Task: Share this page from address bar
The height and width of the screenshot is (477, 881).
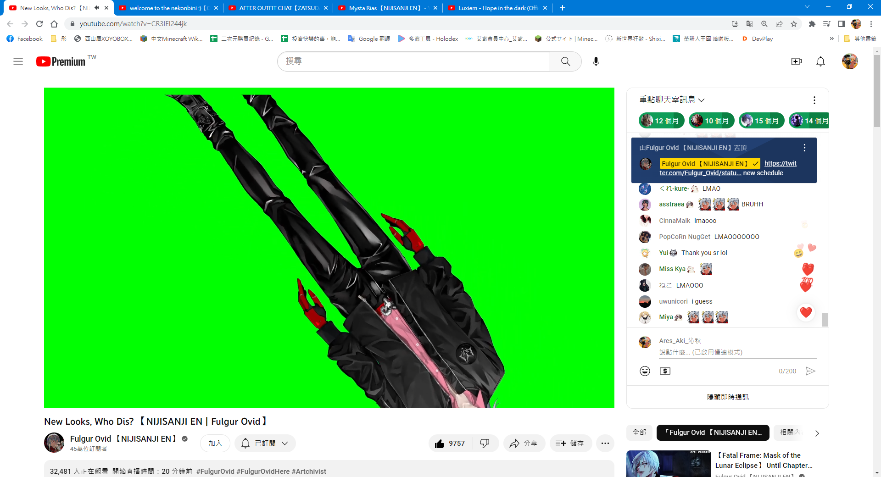Action: click(x=779, y=24)
